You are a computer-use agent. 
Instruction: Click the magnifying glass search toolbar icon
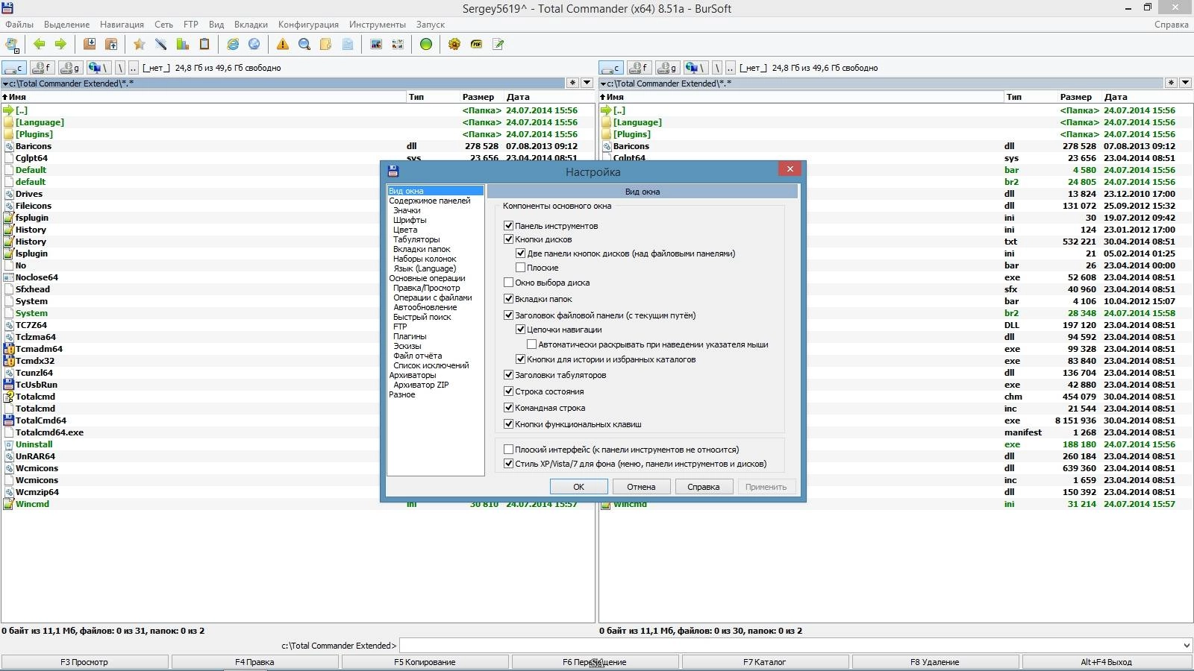[x=304, y=45]
